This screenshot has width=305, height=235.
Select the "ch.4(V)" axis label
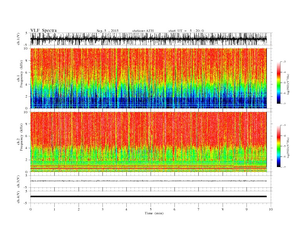pyautogui.click(x=18, y=197)
